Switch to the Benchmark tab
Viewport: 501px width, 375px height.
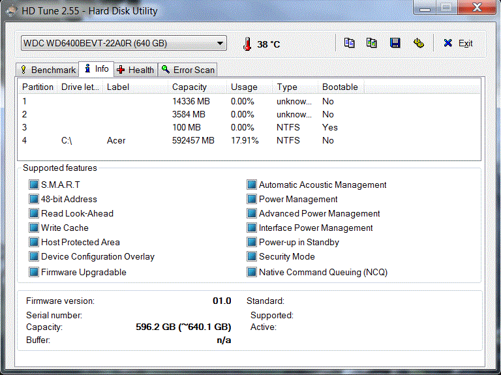point(48,70)
